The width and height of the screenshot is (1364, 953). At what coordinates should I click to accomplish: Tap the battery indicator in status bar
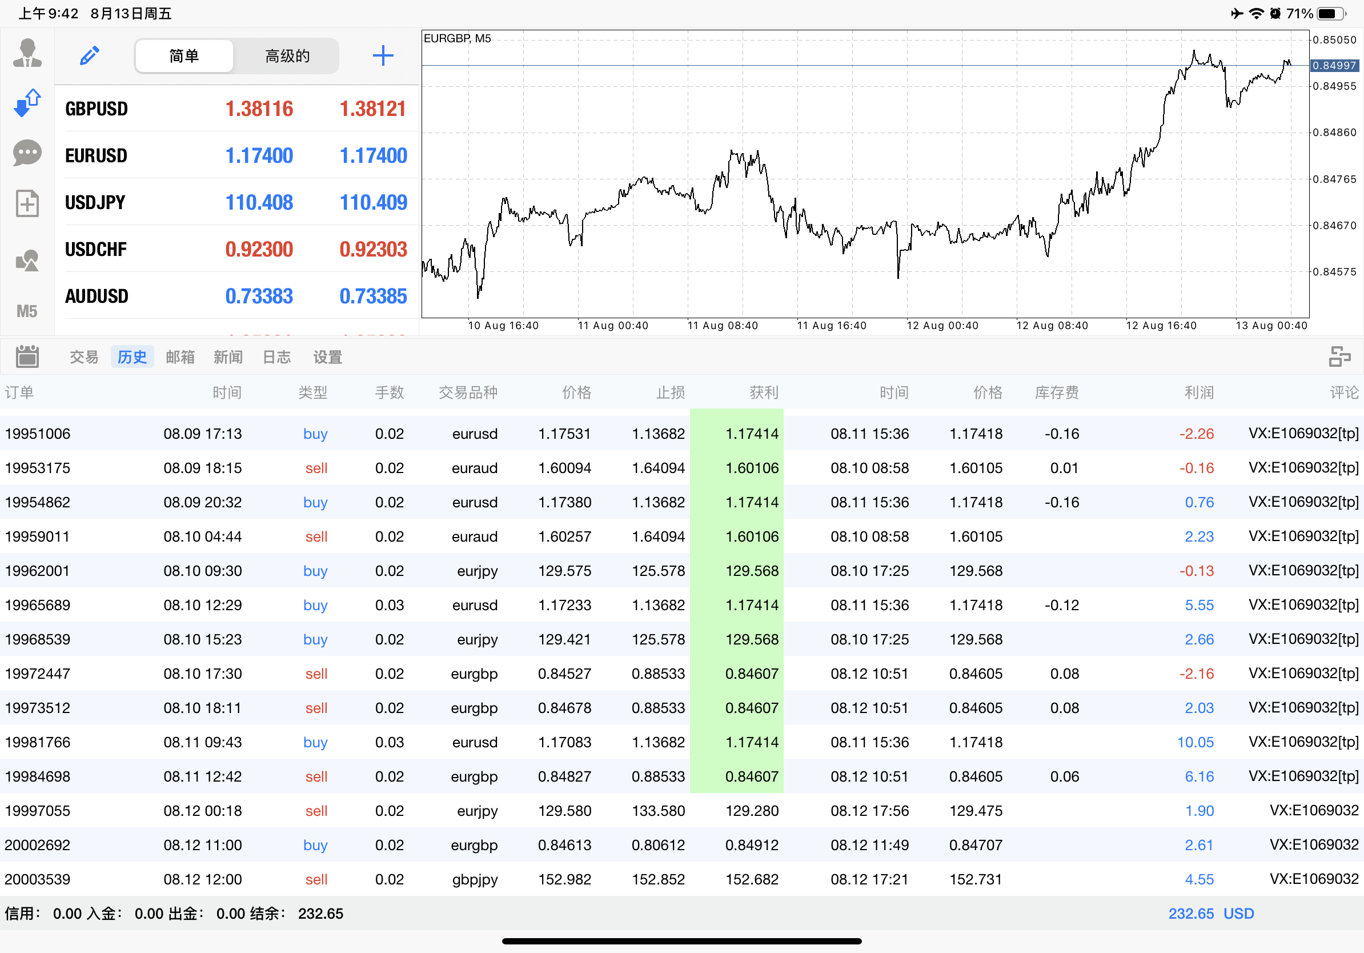click(x=1331, y=13)
